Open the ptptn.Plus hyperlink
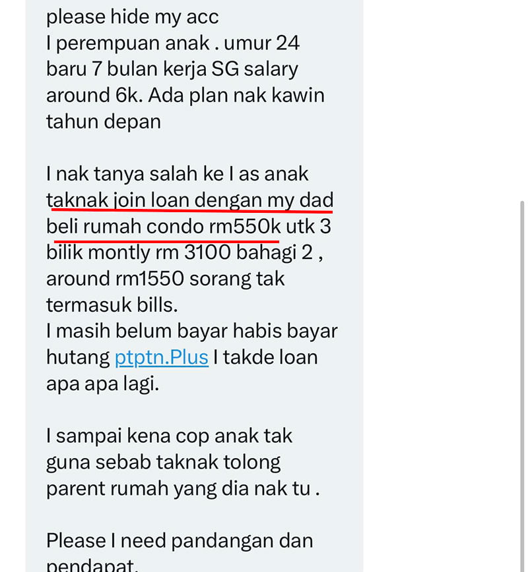This screenshot has width=528, height=572. [x=162, y=357]
